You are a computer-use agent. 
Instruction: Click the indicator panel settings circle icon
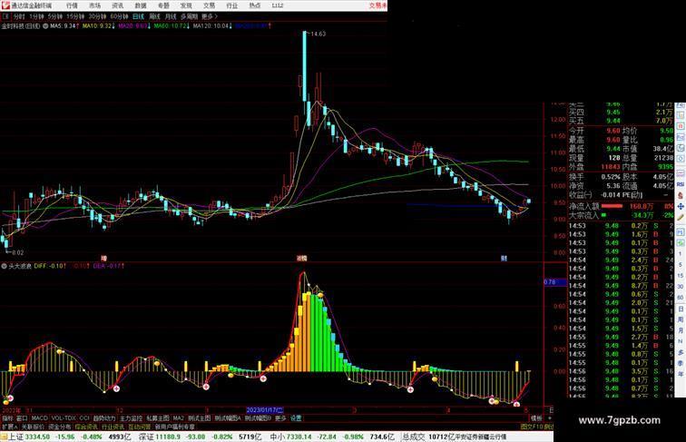[x=4, y=266]
